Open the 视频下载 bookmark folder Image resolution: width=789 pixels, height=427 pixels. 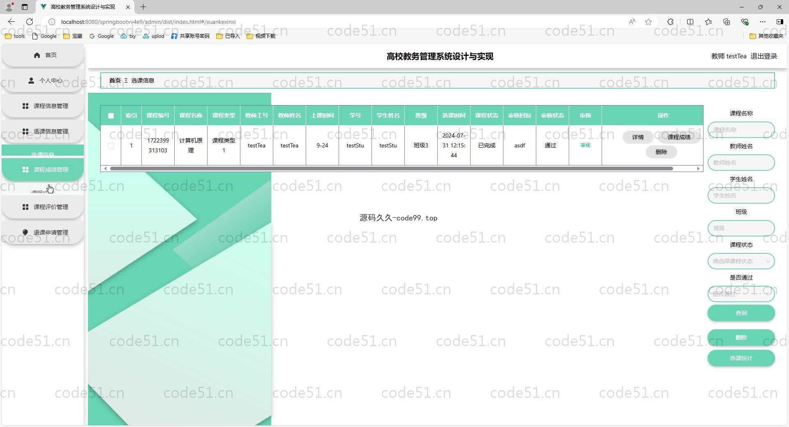(261, 36)
